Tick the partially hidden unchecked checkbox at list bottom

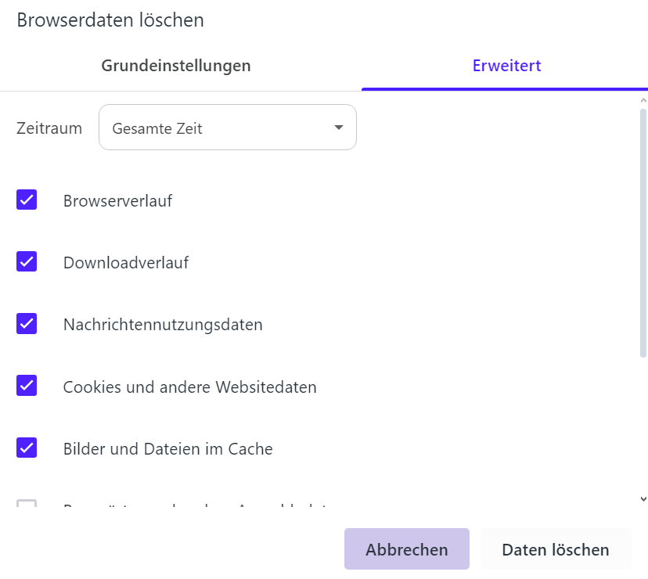click(27, 503)
